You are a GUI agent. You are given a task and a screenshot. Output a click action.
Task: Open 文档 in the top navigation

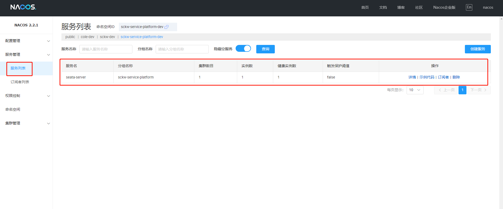383,7
